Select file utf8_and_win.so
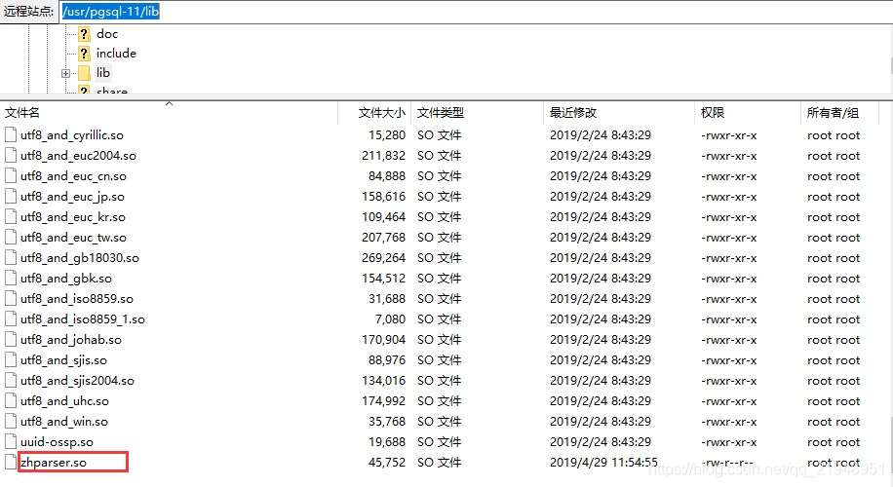The width and height of the screenshot is (893, 487). (64, 422)
